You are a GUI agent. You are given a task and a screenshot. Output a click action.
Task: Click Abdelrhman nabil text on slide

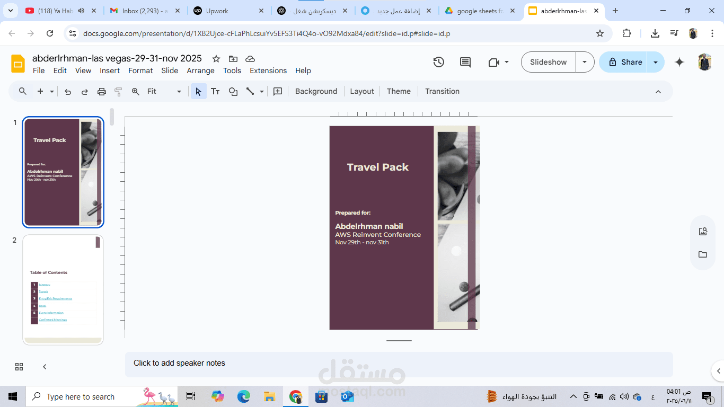pyautogui.click(x=369, y=226)
